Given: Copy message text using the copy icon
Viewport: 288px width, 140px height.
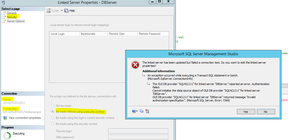Looking at the screenshot, I should point(141,111).
